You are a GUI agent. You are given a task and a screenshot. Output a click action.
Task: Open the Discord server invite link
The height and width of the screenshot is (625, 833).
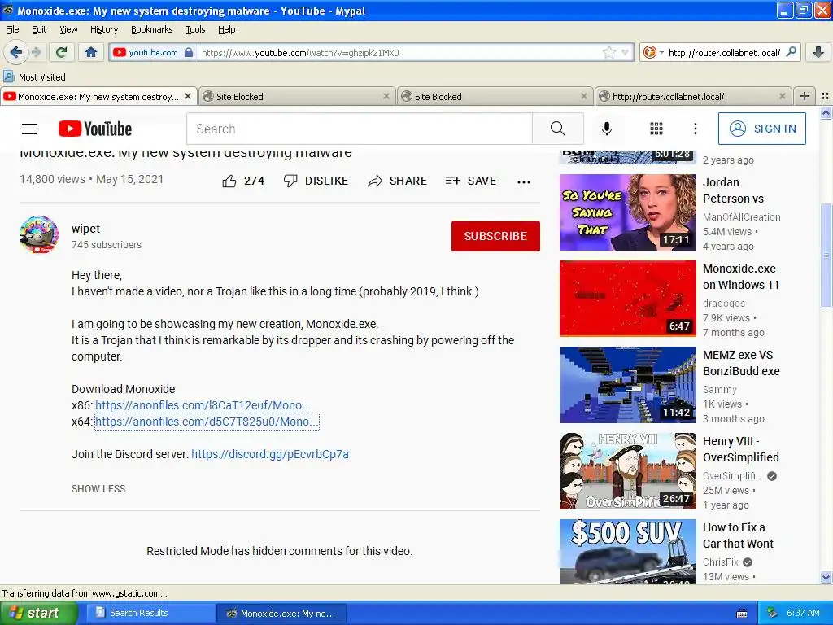pos(270,454)
